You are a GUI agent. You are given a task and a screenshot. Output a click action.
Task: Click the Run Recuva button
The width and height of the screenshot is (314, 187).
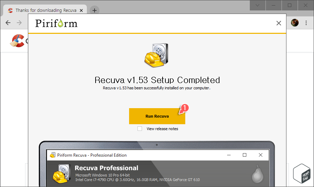tap(157, 116)
